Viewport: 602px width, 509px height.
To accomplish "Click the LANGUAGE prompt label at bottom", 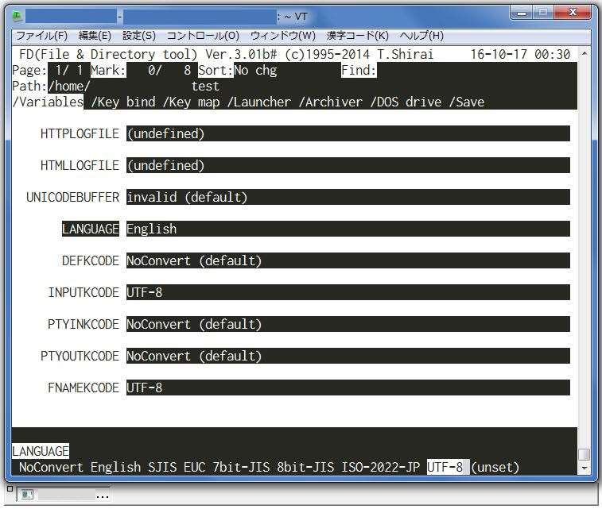I will [x=41, y=451].
